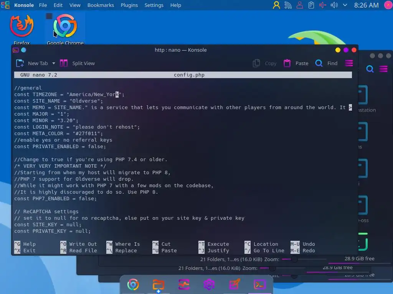Viewport: 393px width, 294px height.
Task: Open the Plugins menu
Action: click(129, 5)
